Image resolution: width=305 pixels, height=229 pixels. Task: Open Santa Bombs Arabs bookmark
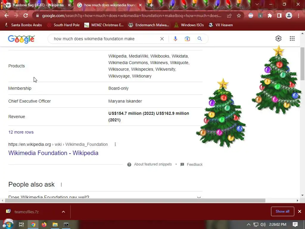24,25
